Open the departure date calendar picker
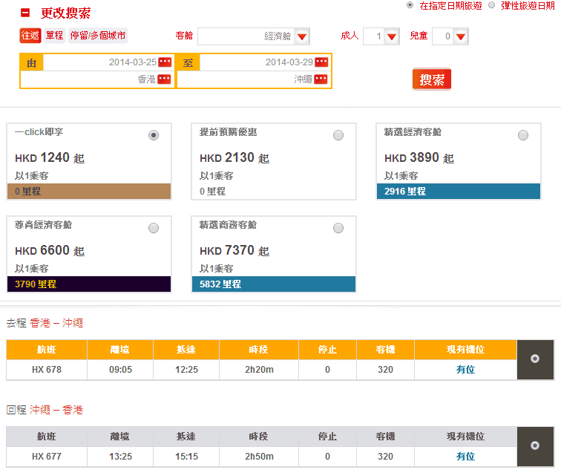The height and width of the screenshot is (470, 561). pyautogui.click(x=165, y=62)
